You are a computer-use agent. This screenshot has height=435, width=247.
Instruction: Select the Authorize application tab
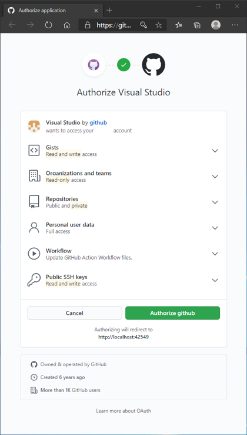(53, 11)
